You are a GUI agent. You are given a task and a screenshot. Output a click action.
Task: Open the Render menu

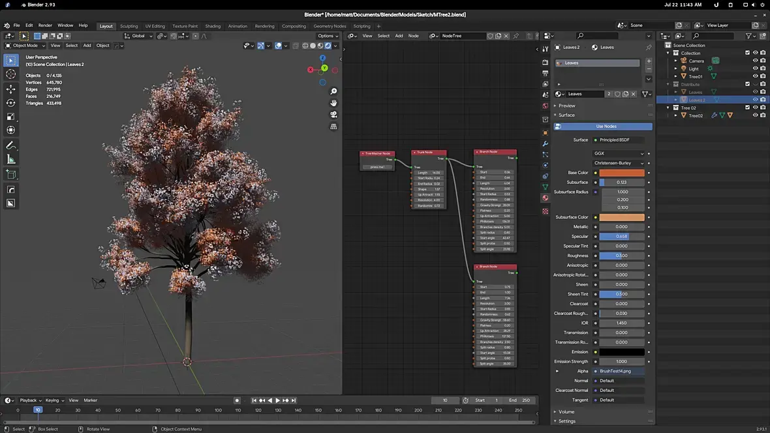coord(45,25)
